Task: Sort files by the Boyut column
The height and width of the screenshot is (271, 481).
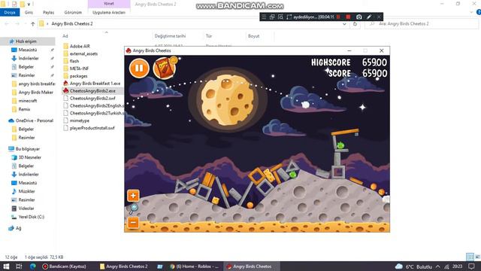Action: point(254,36)
